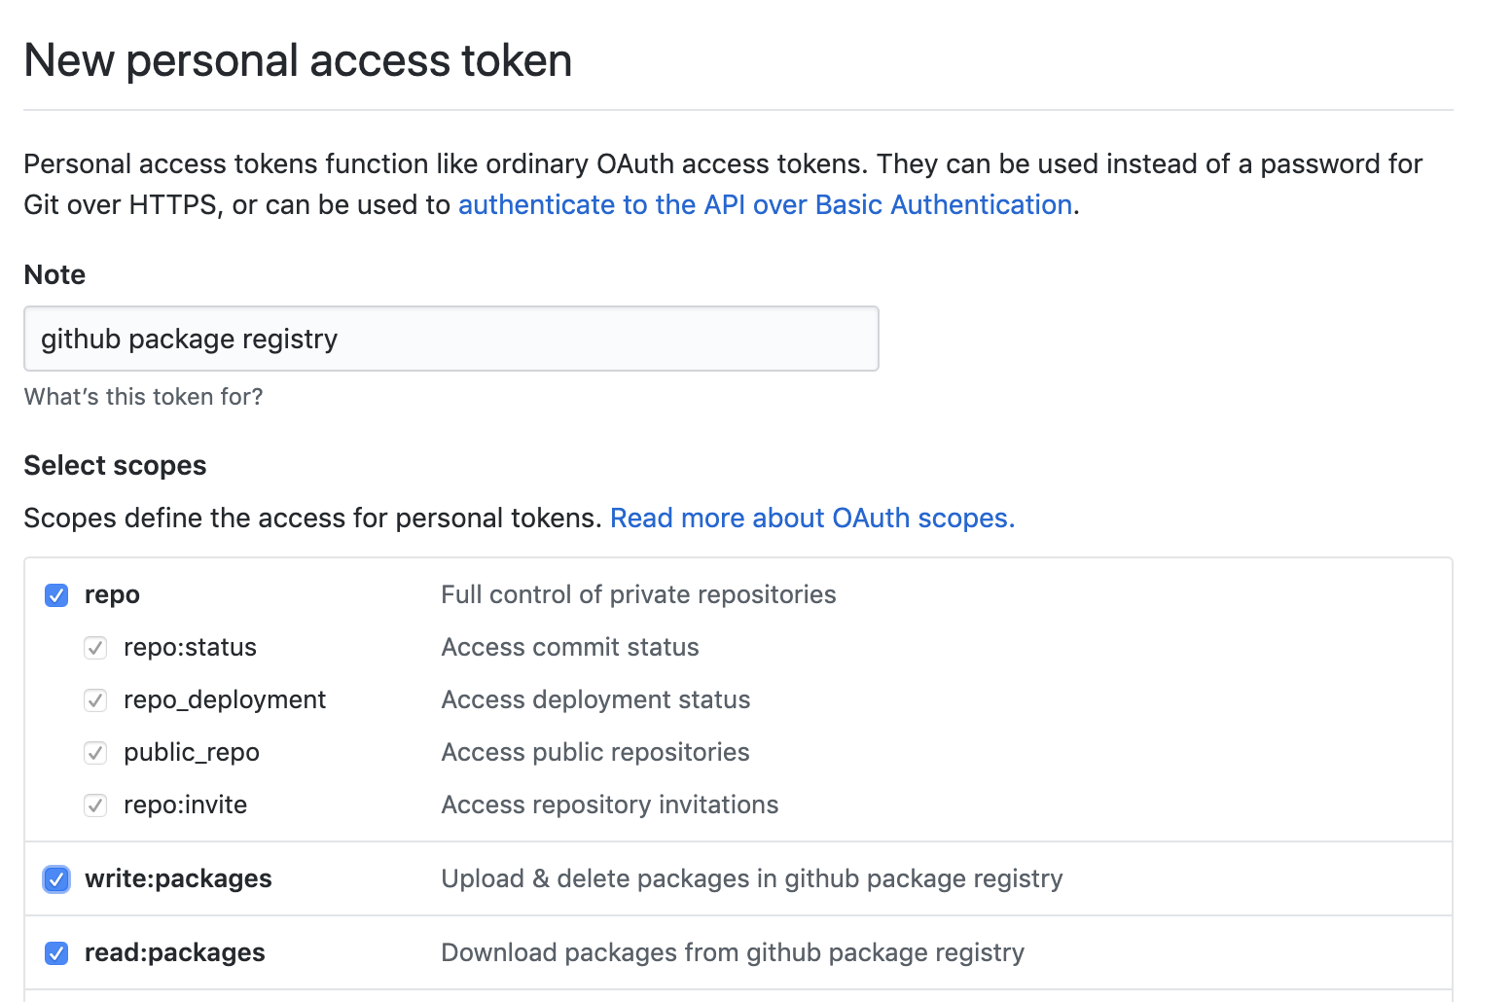The image size is (1512, 1002).
Task: Follow the Read more about OAuth scopes link
Action: coord(811,518)
